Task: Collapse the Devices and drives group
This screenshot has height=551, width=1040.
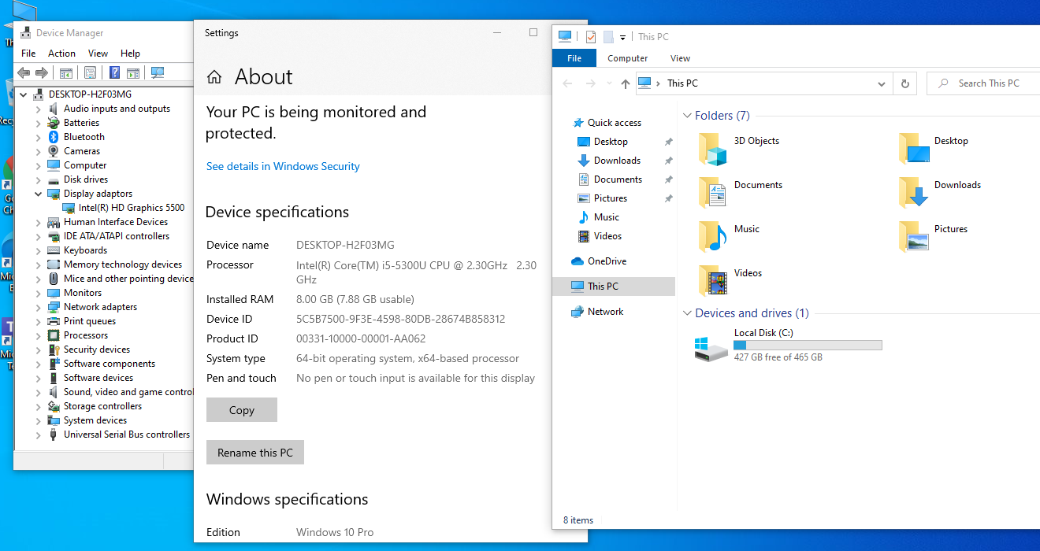Action: [687, 313]
